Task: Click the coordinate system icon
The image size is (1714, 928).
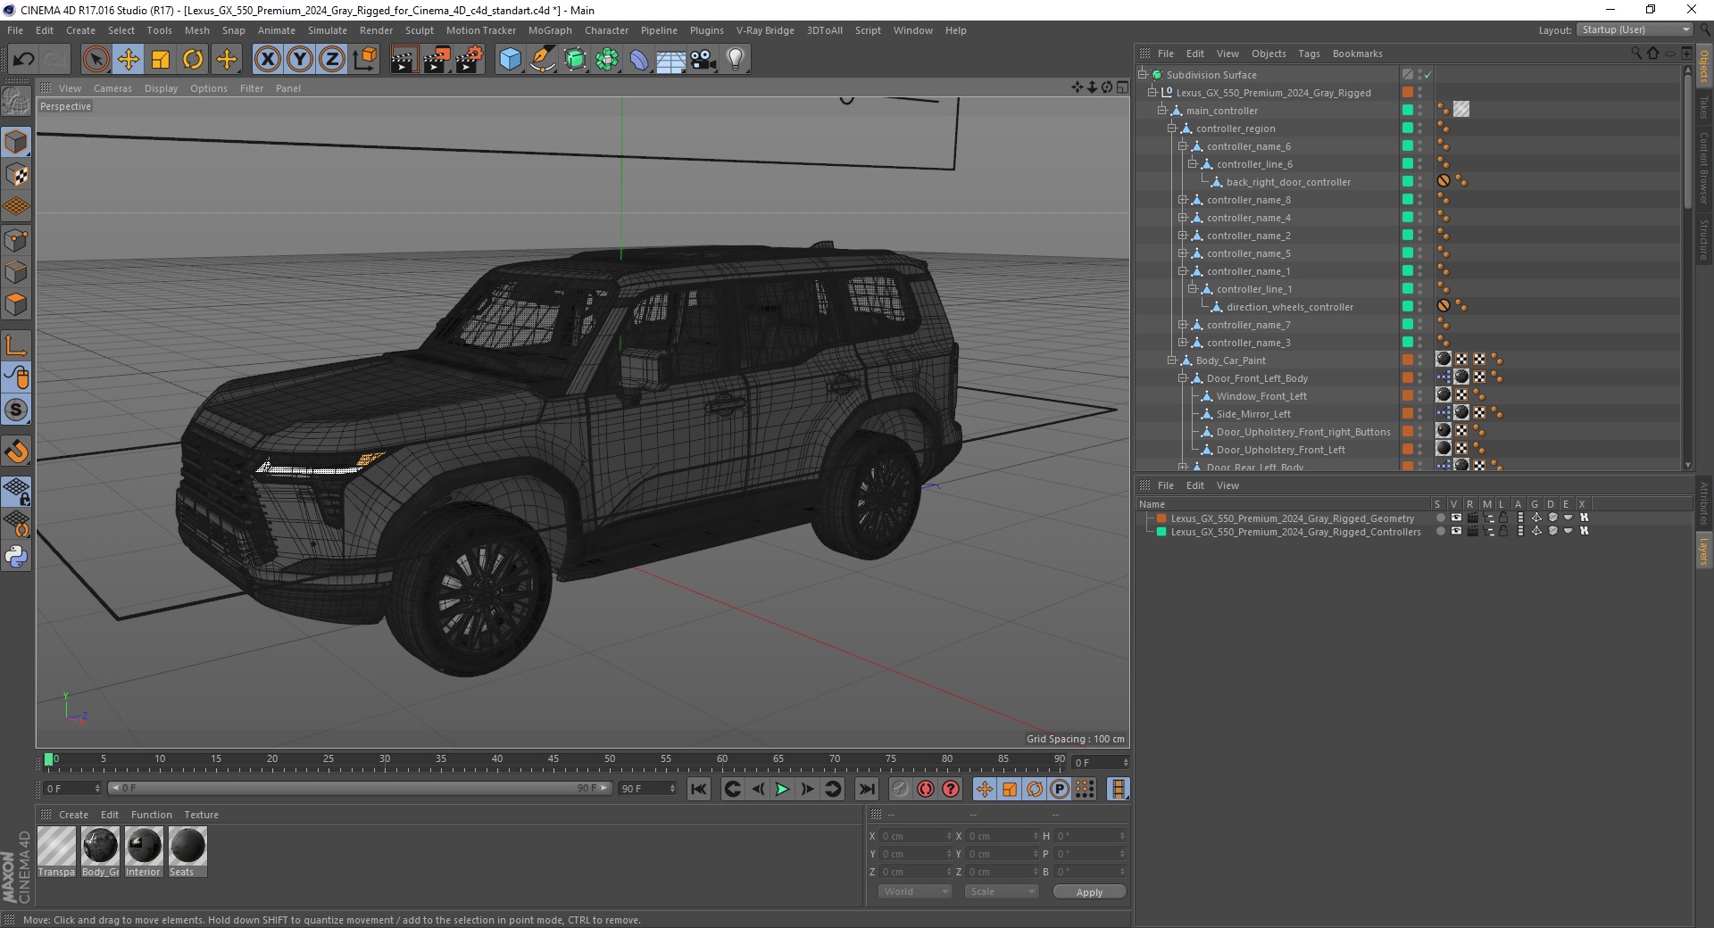Action: tap(364, 60)
